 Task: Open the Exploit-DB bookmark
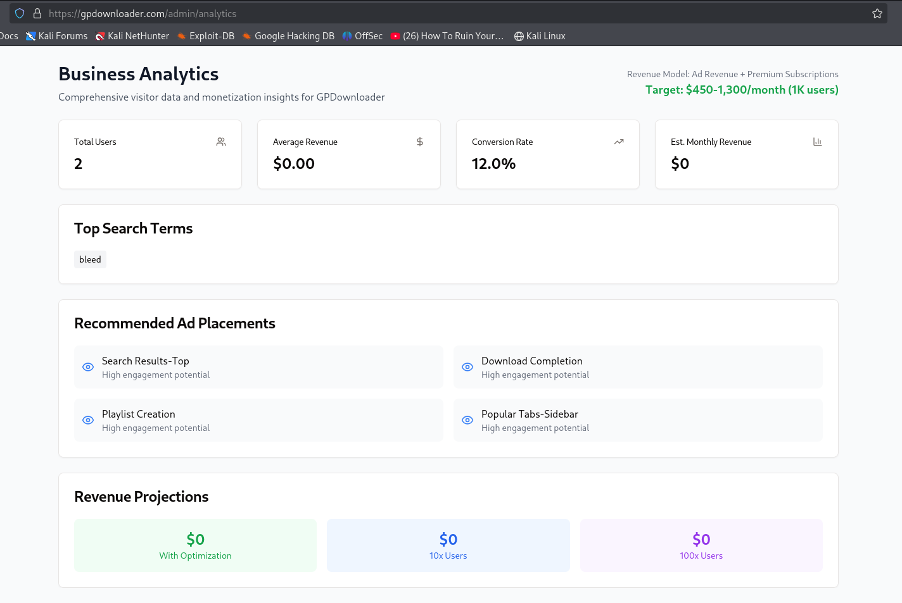coord(206,36)
